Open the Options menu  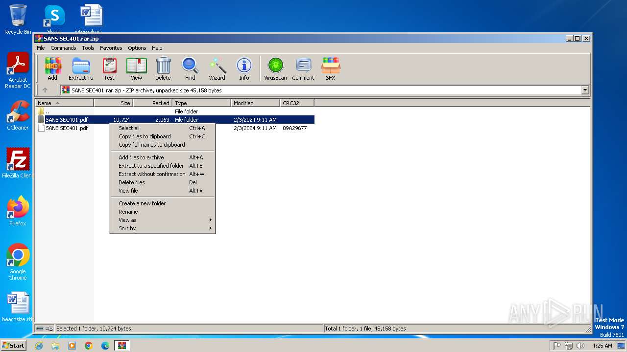tap(137, 48)
